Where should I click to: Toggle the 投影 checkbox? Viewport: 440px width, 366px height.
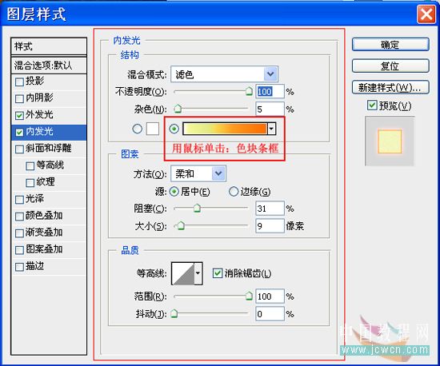tap(19, 82)
